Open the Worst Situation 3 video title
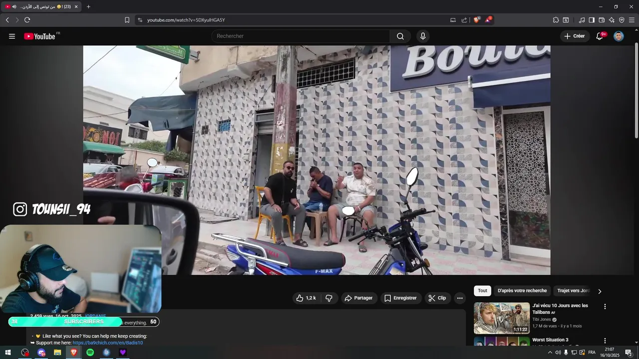This screenshot has width=639, height=359. [x=550, y=340]
